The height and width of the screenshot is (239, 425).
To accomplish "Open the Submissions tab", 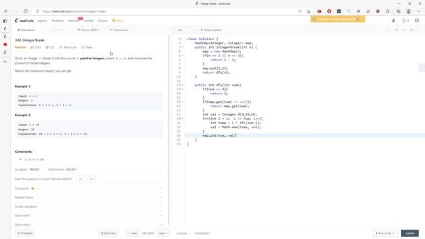I will tap(119, 30).
